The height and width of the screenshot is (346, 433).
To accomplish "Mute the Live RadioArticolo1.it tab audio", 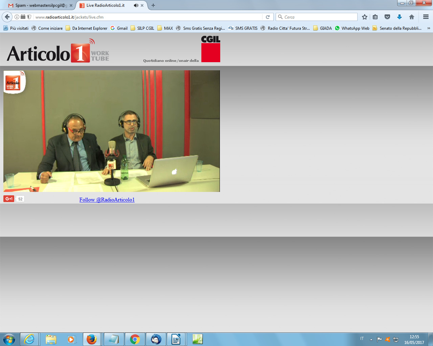I will [136, 5].
